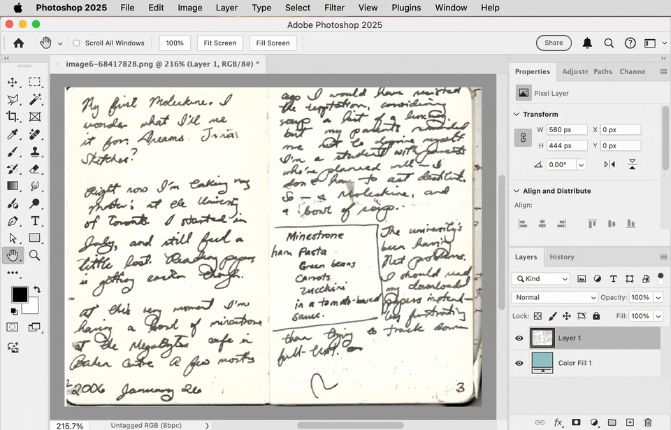
Task: Toggle visibility of Color Fill 1 layer
Action: 519,363
